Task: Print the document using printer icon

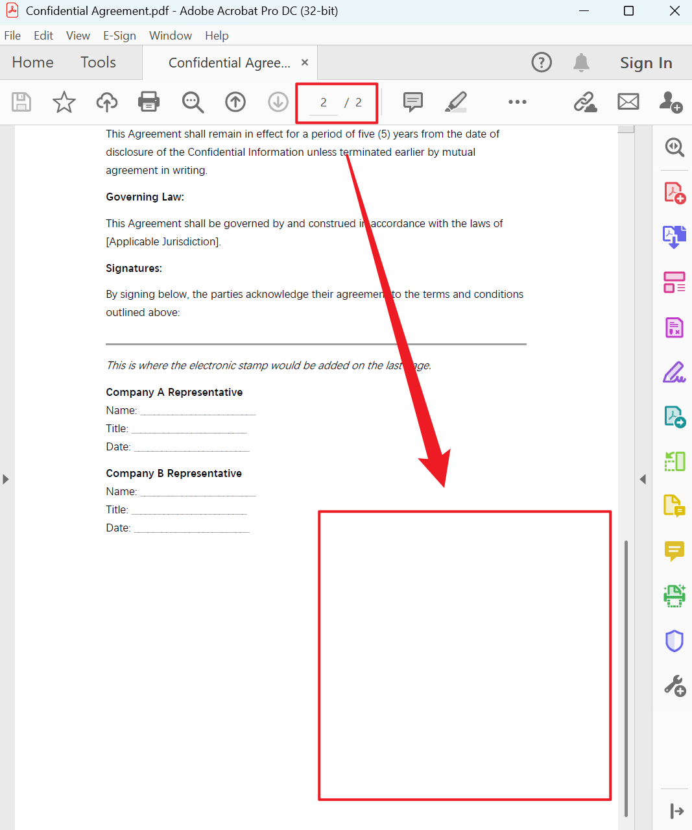Action: [x=149, y=102]
